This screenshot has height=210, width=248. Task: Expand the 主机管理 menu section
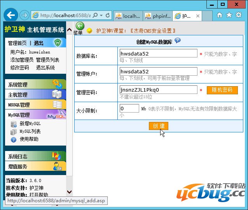pyautogui.click(x=36, y=94)
